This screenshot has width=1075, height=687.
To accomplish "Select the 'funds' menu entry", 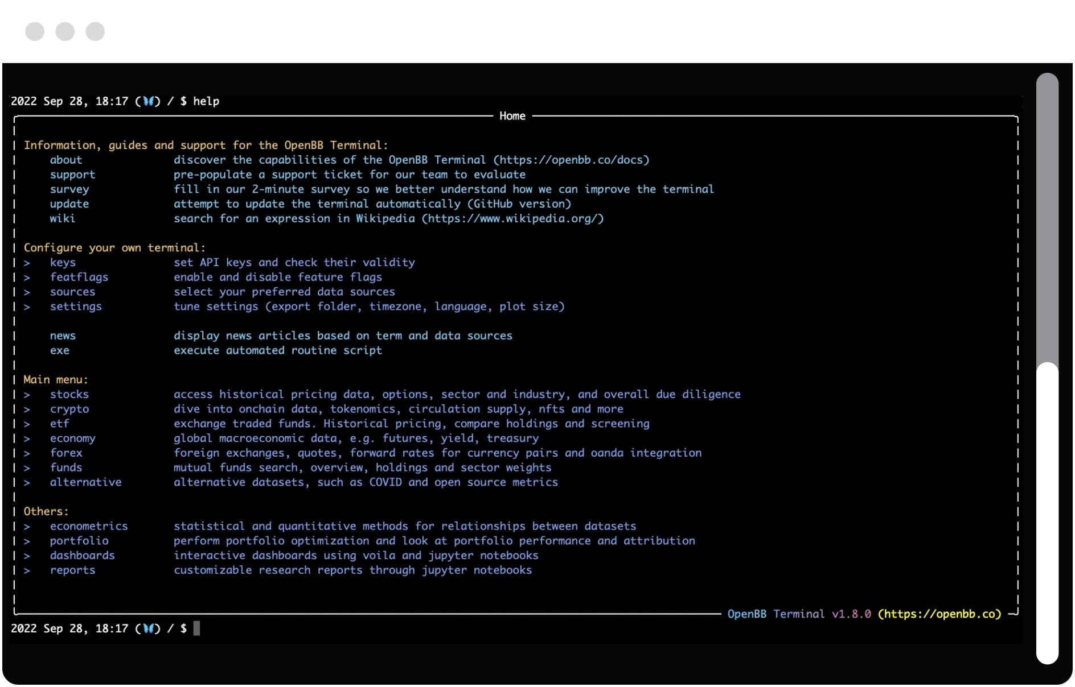I will tap(66, 467).
